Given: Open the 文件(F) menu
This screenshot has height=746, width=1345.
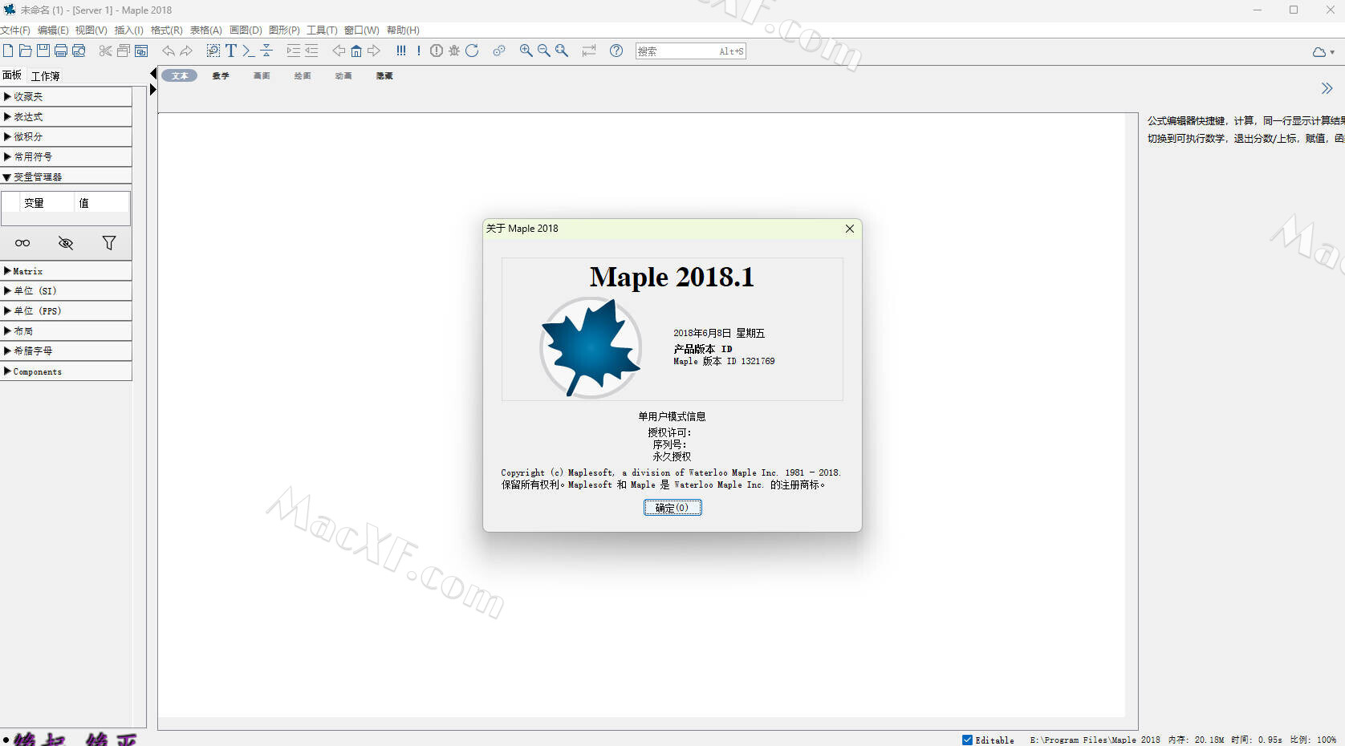Looking at the screenshot, I should [14, 30].
